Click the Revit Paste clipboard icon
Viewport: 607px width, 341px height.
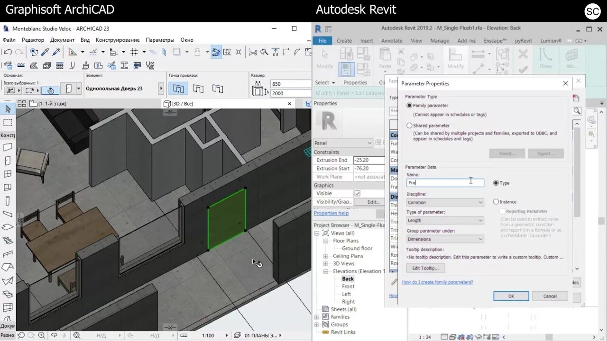tap(385, 55)
